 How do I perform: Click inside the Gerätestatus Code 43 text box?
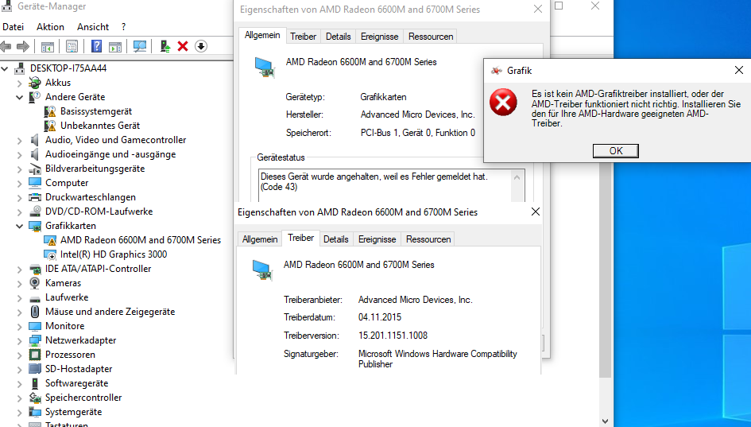[385, 185]
